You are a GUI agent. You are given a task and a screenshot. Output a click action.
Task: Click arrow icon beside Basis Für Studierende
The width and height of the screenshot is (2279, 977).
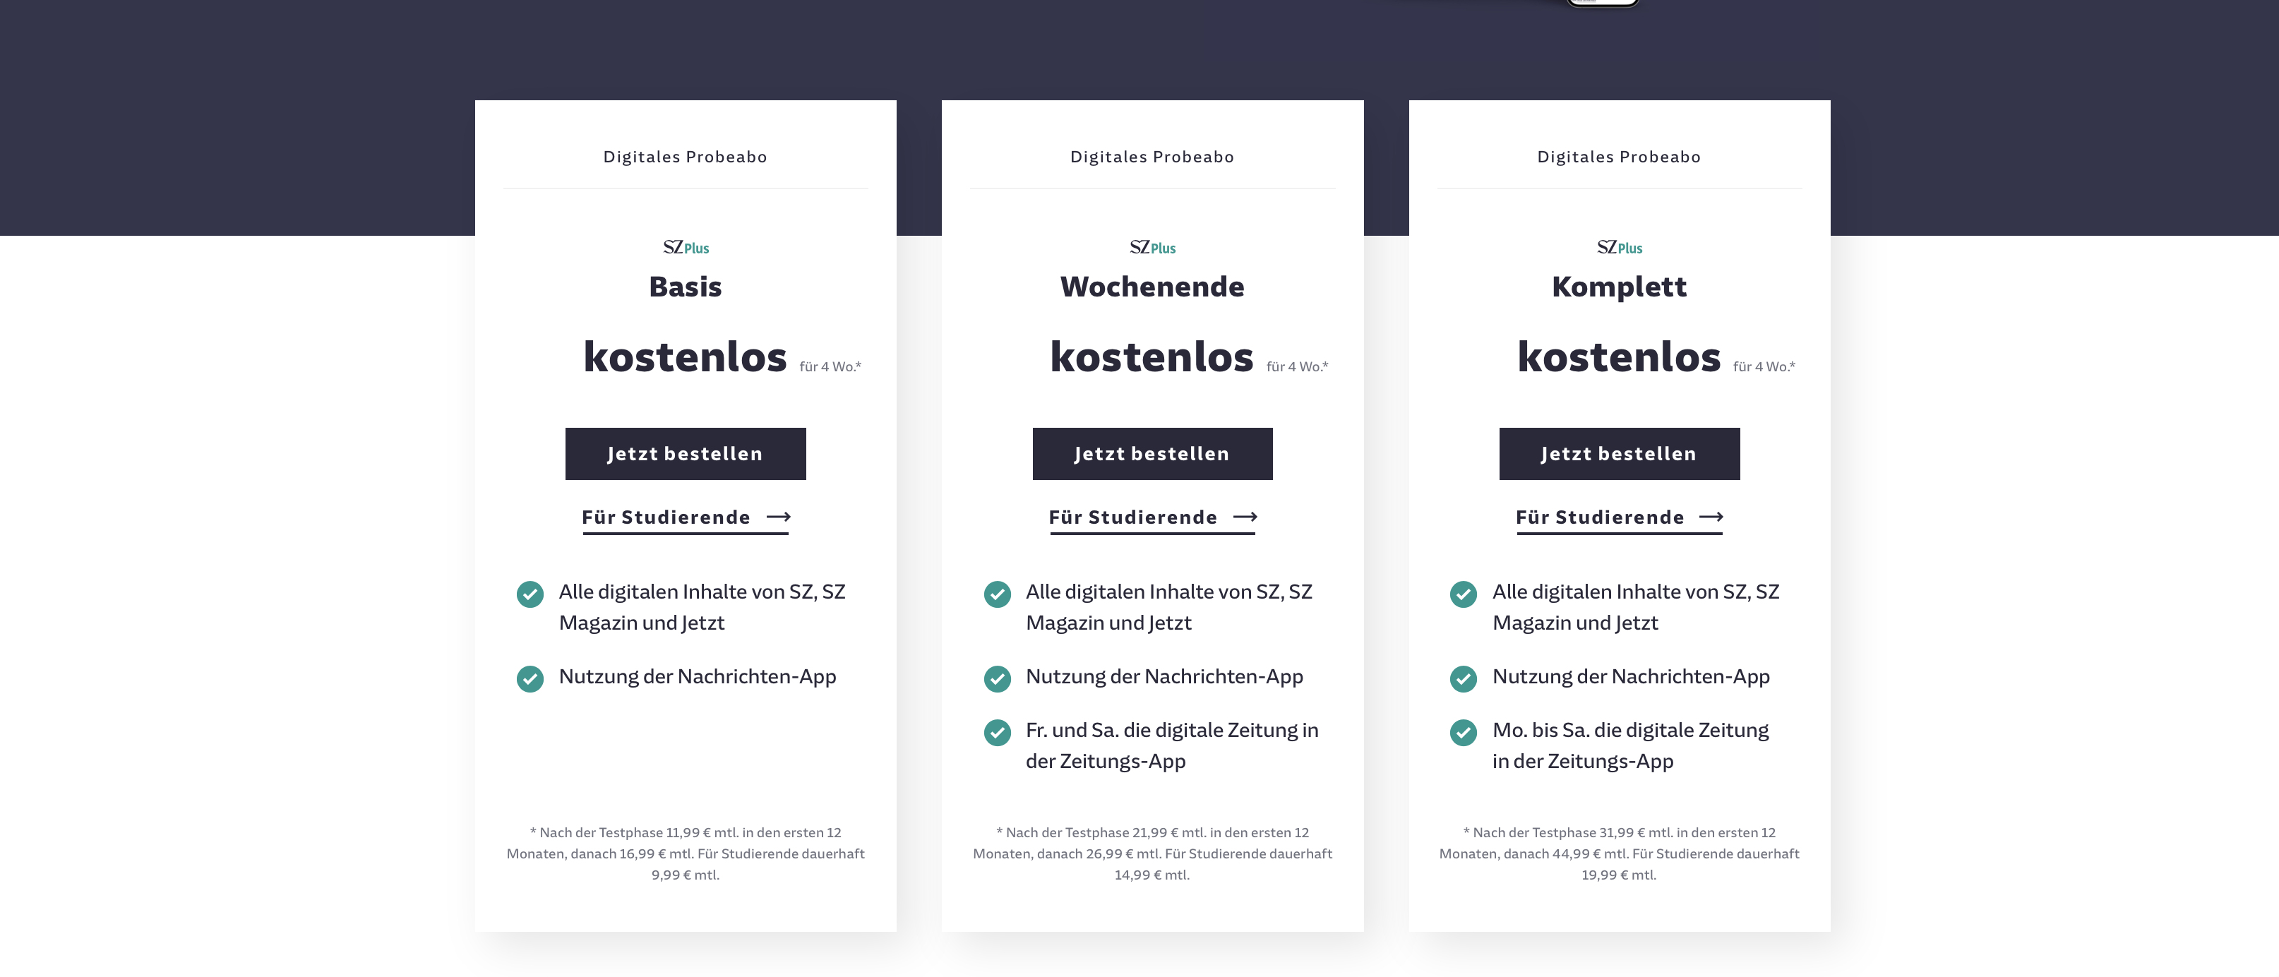tap(779, 517)
